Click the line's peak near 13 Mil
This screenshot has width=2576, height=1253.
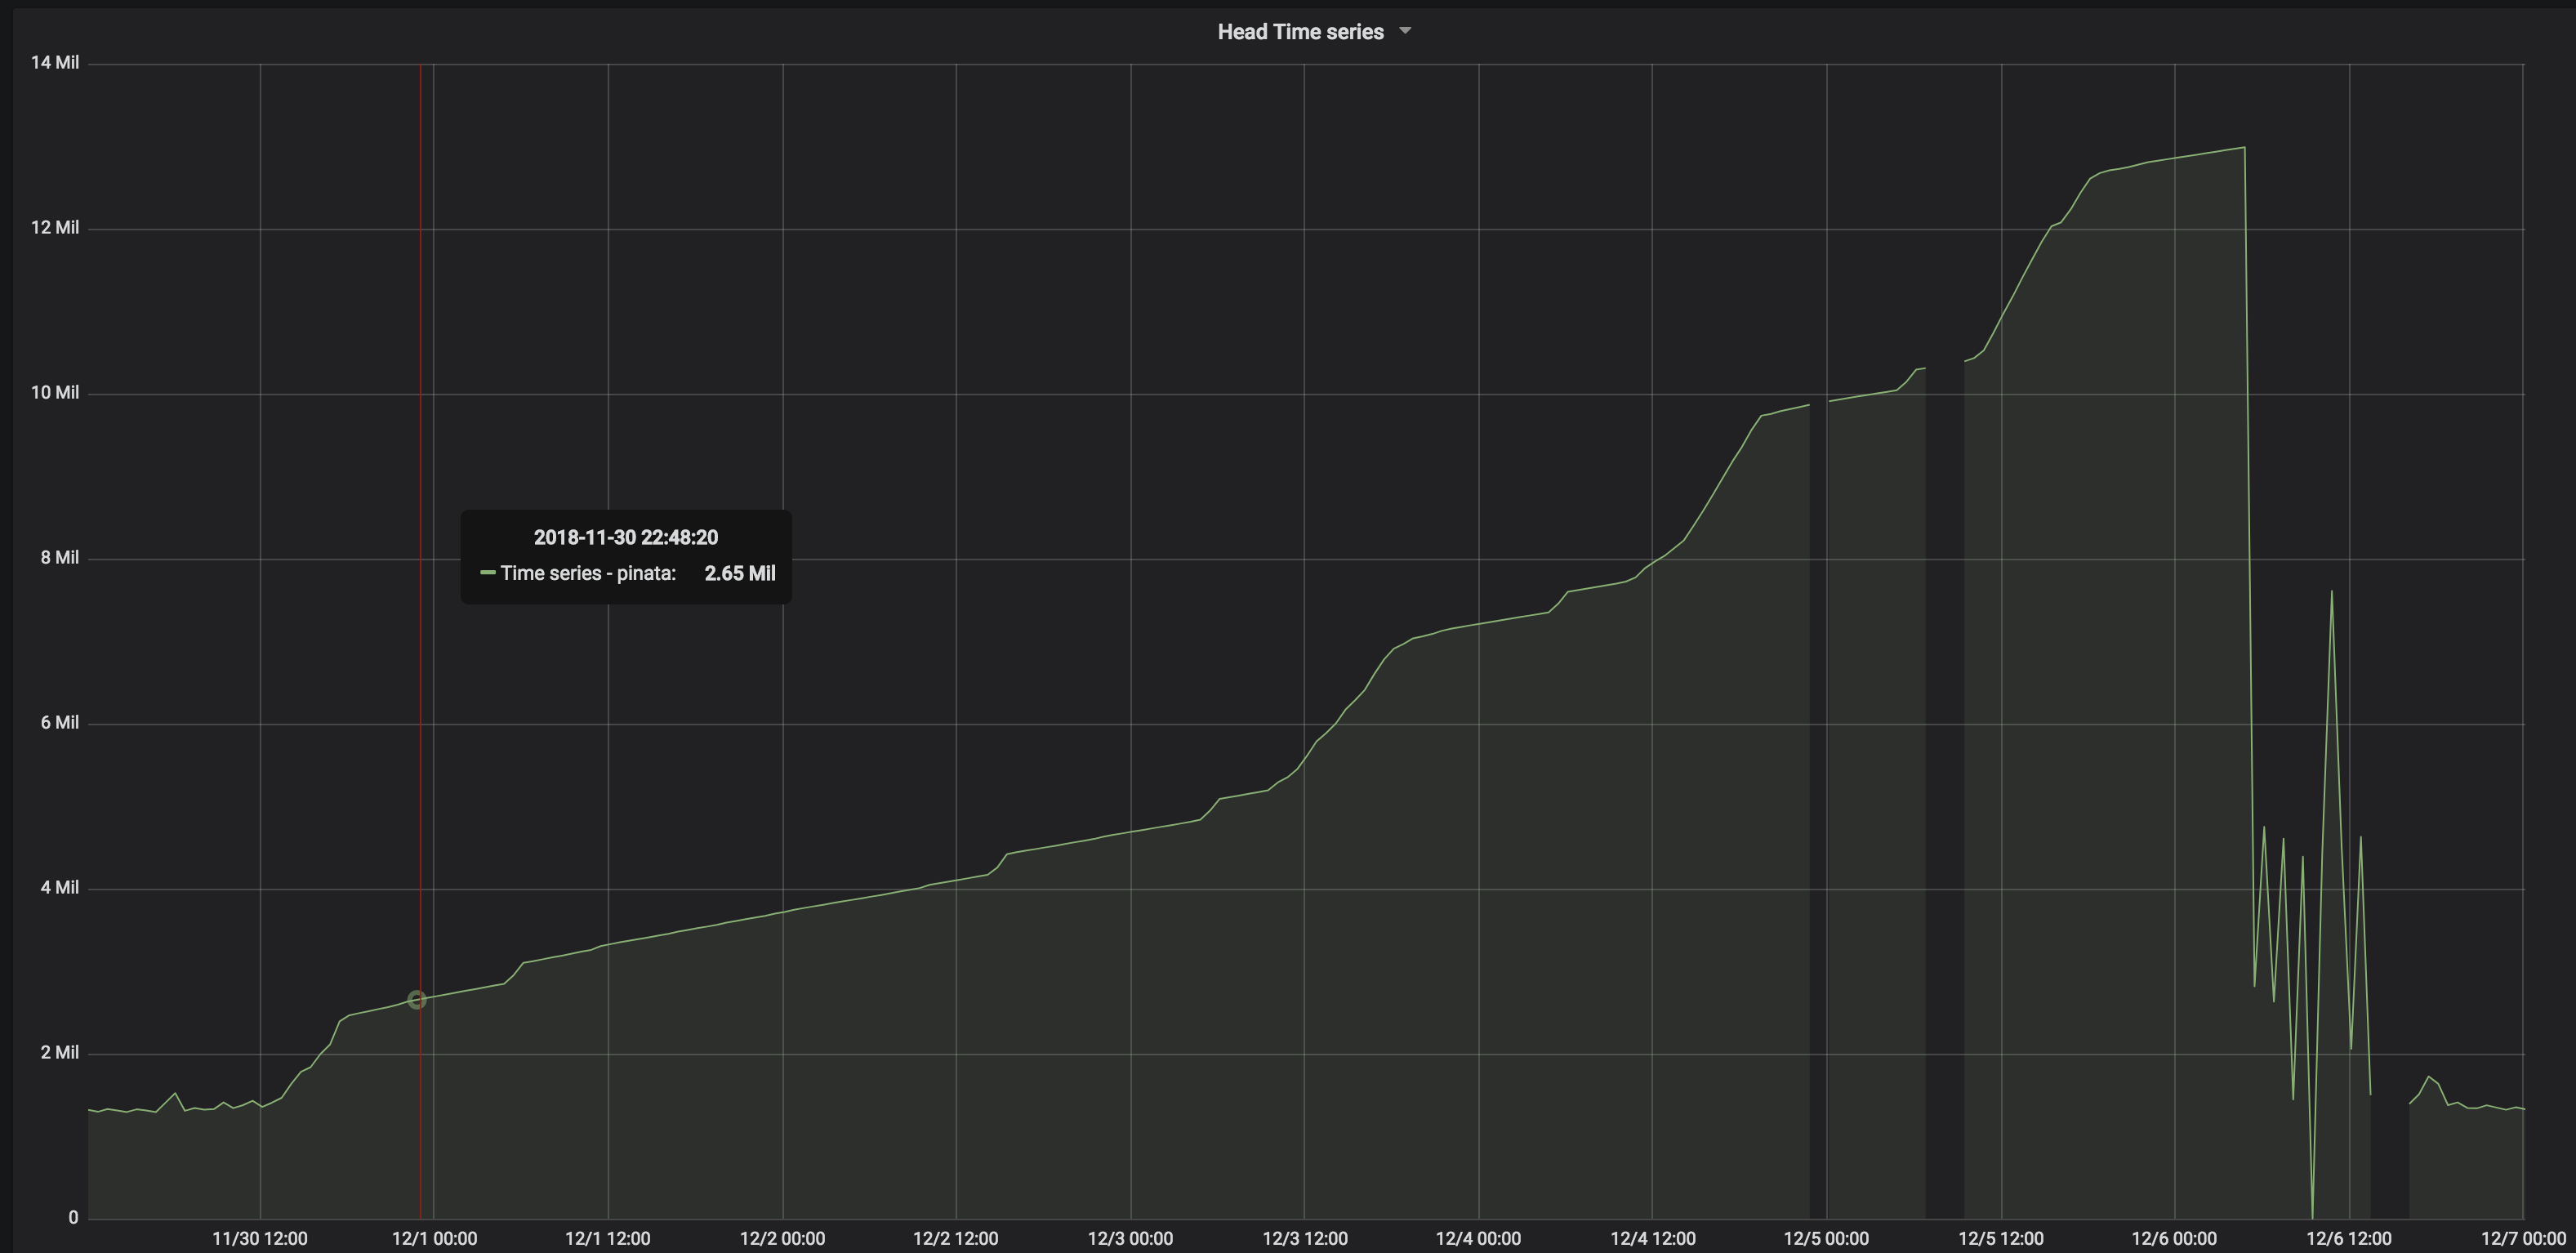point(2244,148)
